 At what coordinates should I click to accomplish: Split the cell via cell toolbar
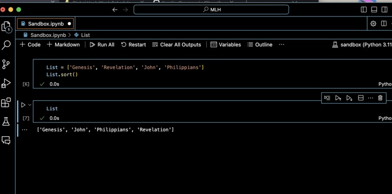tap(361, 98)
